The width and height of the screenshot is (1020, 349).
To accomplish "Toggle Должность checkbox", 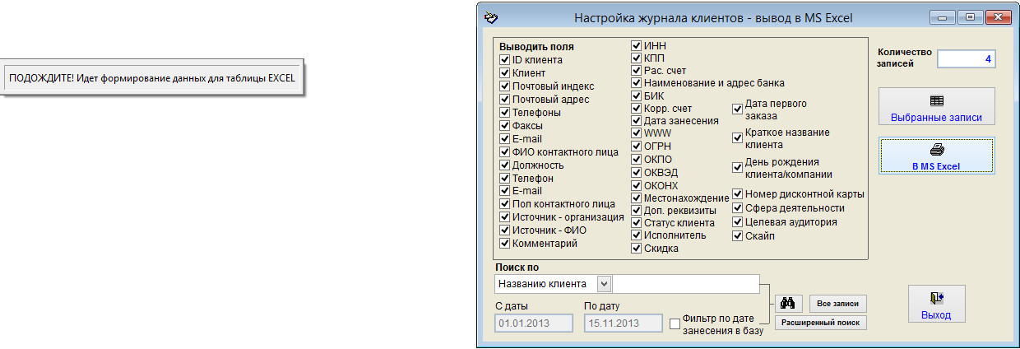I will (505, 165).
